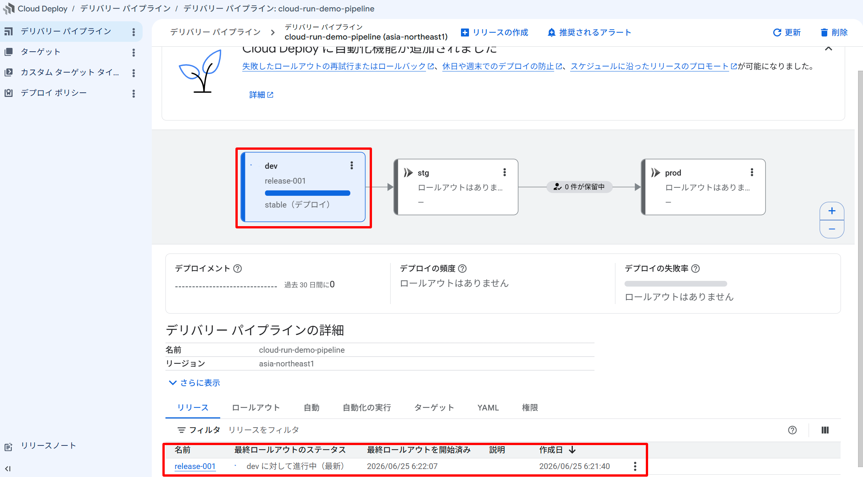Image resolution: width=863 pixels, height=477 pixels.
Task: Click the 最終ロールアウトのステータス column header
Action: tap(290, 450)
